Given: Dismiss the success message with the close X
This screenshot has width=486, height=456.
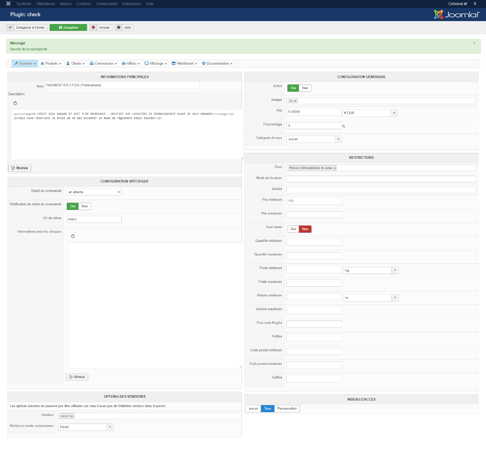Looking at the screenshot, I should point(474,43).
